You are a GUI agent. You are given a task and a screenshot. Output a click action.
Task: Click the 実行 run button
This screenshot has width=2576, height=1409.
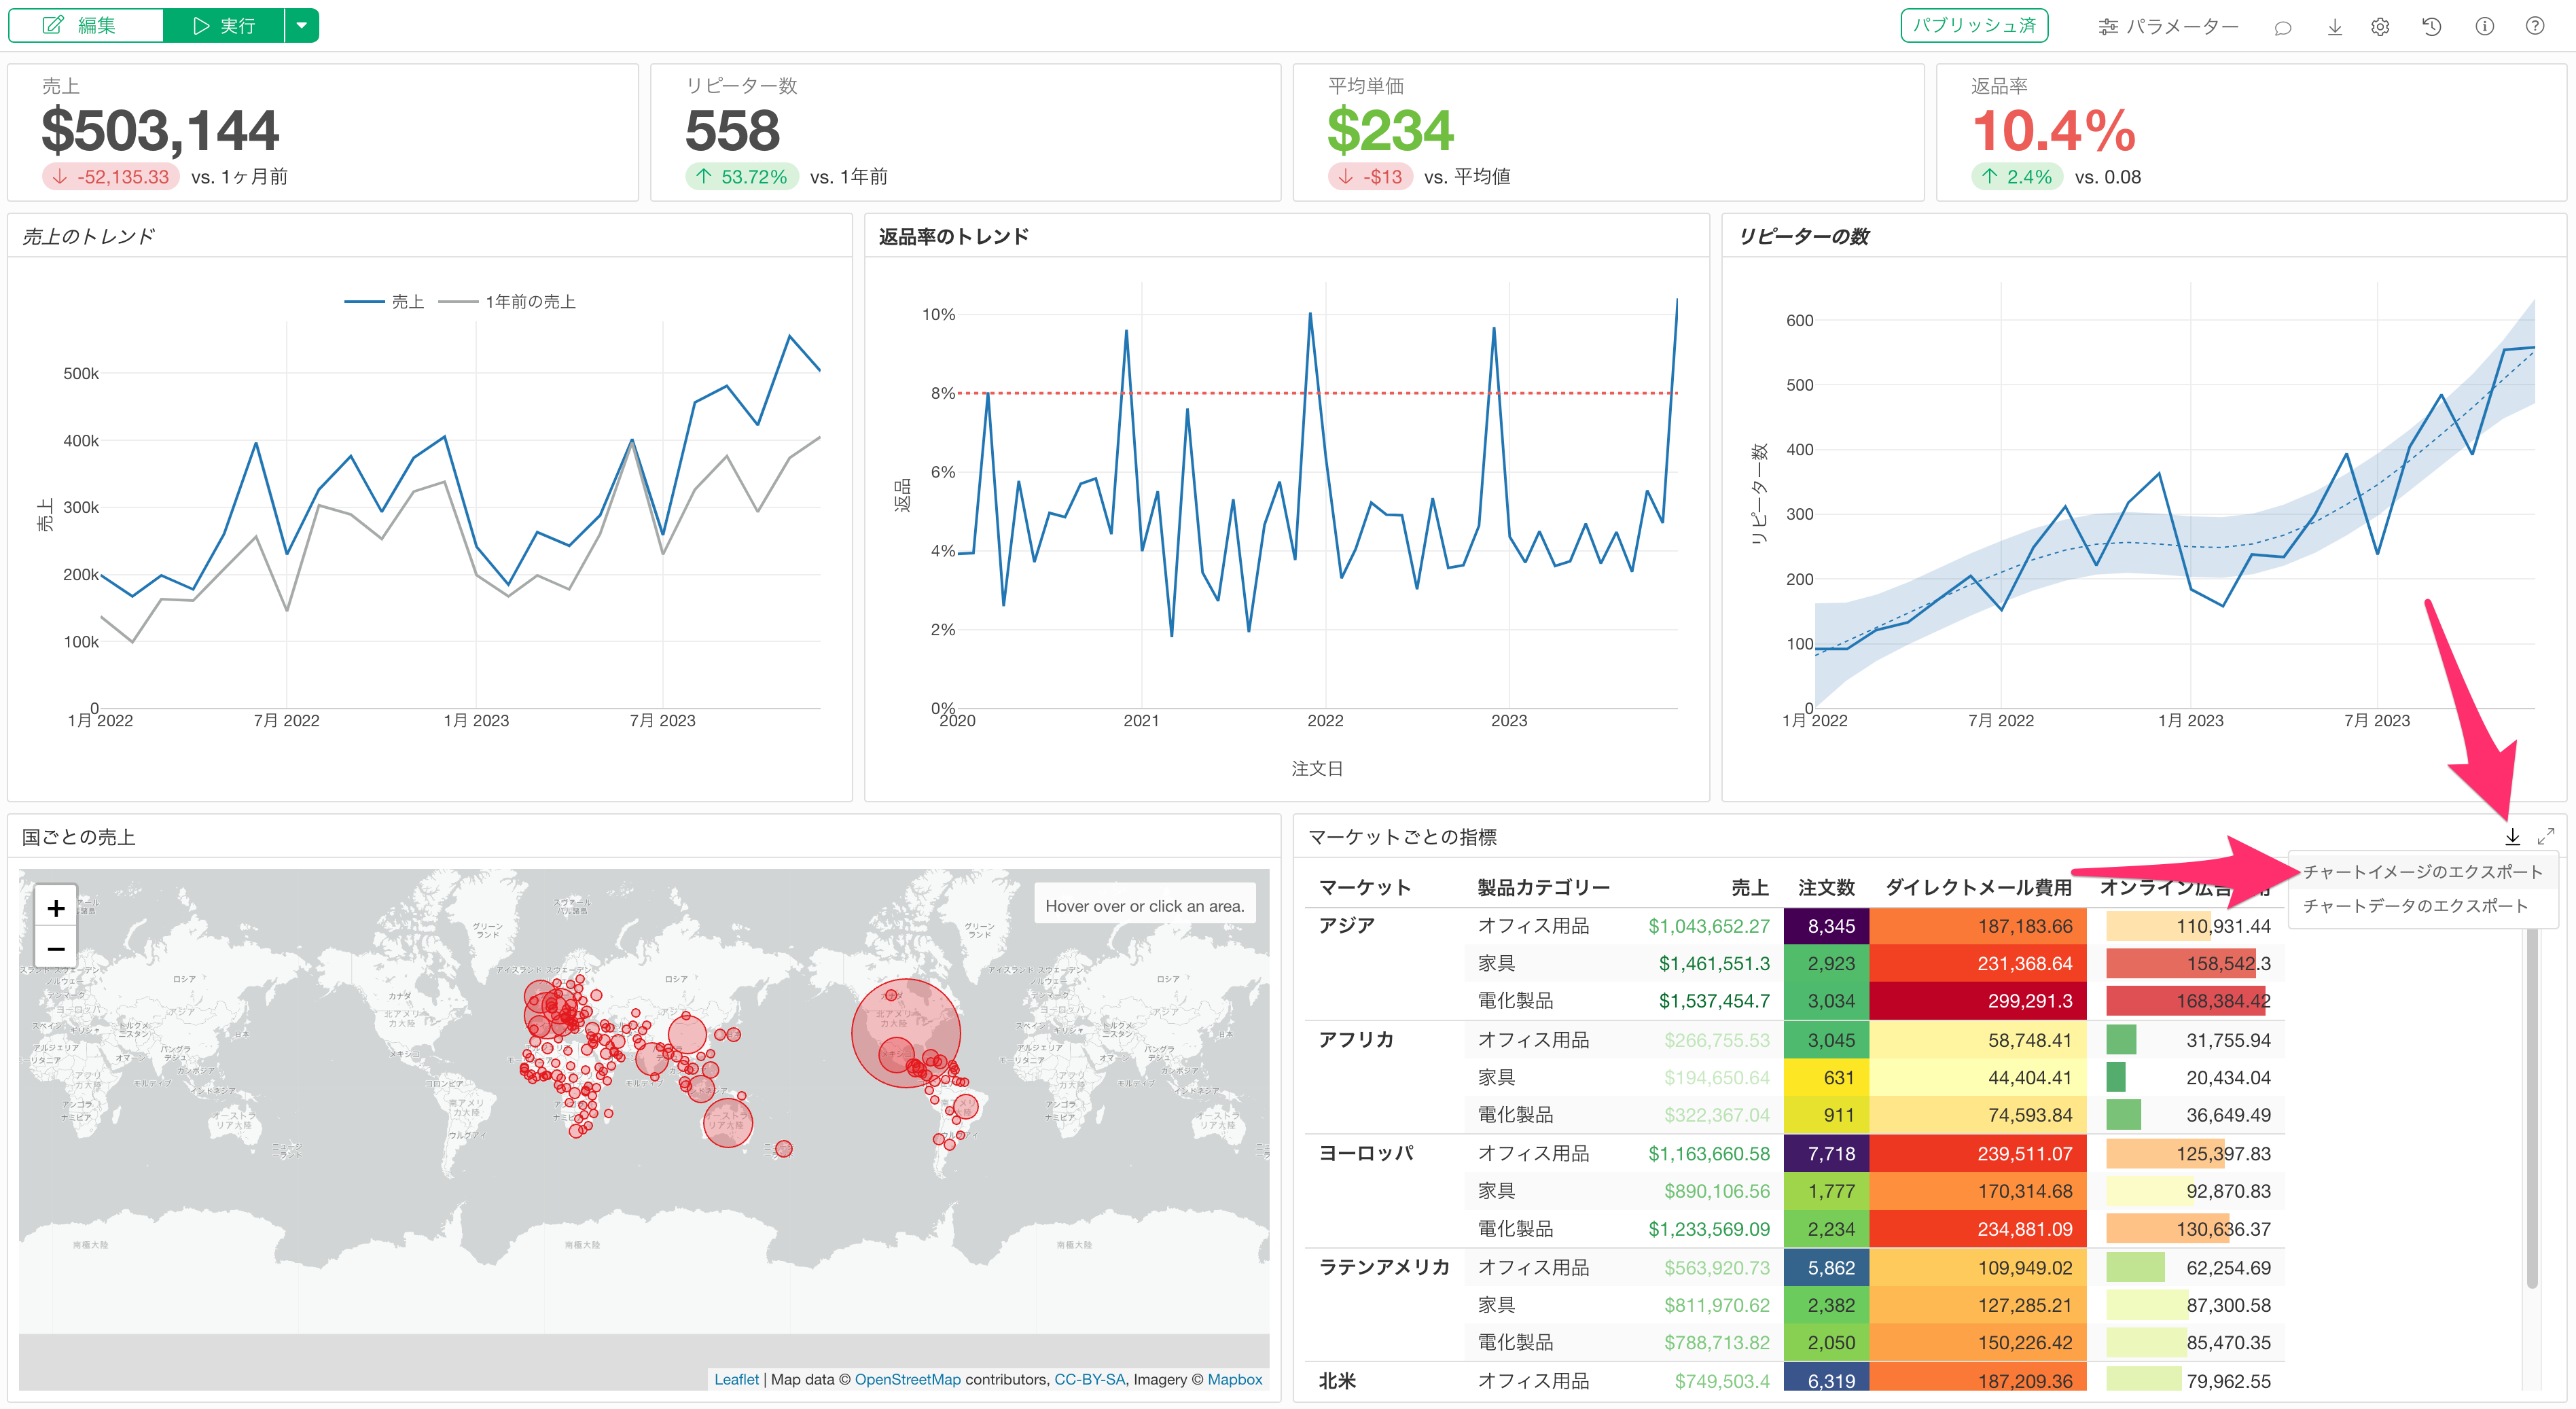(x=224, y=25)
